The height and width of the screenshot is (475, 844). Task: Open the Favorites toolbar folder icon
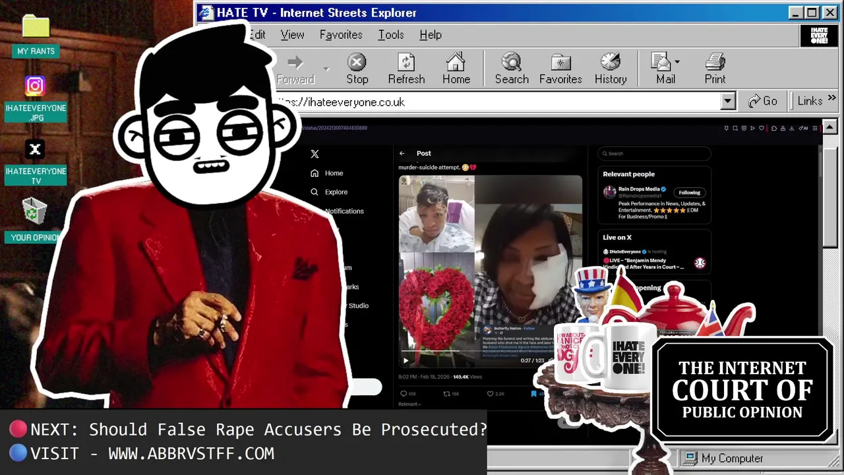tap(560, 63)
